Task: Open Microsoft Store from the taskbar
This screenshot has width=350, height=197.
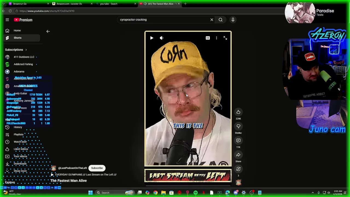Action: tap(171, 193)
